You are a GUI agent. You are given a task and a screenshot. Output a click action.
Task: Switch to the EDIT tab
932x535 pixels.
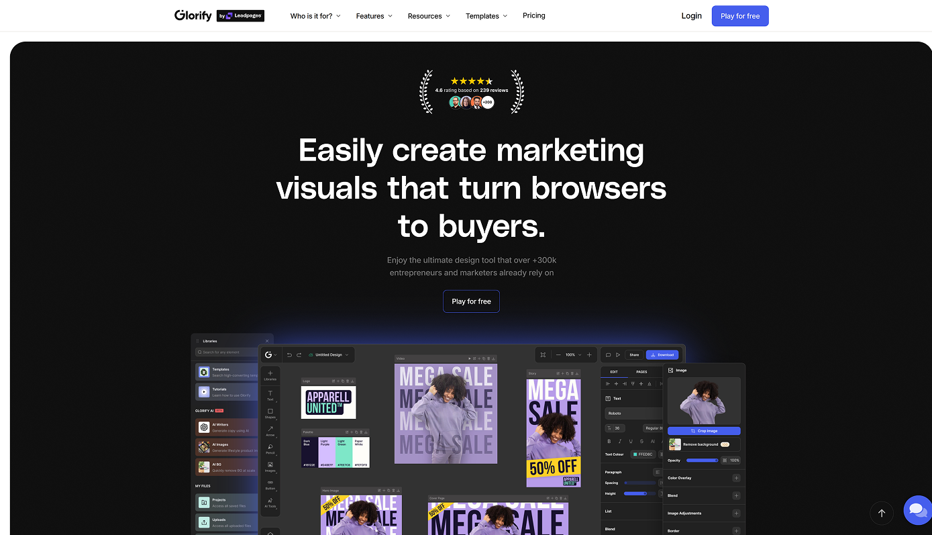pyautogui.click(x=614, y=372)
